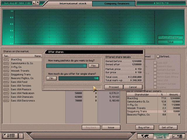Viewport: 187px width, 140px height.
Task: Open the settings sliders icon in the bottom bar
Action: pos(9,136)
